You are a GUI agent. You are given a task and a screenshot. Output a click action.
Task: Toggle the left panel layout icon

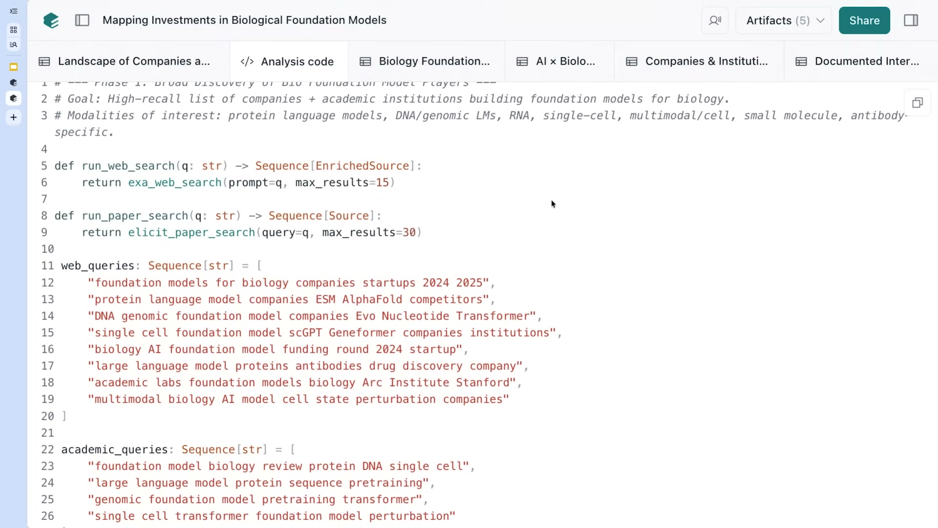point(82,21)
